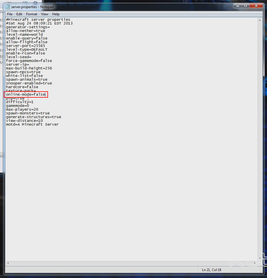Click the 'server-ip=' line
This screenshot has width=267, height=278.
[x=18, y=64]
